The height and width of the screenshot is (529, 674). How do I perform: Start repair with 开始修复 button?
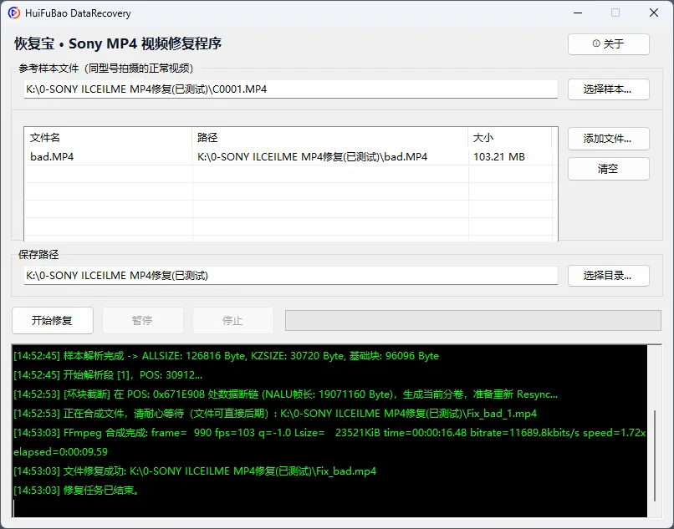pyautogui.click(x=53, y=321)
